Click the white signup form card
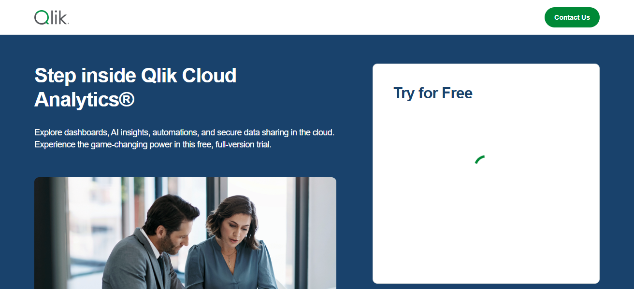The width and height of the screenshot is (634, 289). pos(486,173)
